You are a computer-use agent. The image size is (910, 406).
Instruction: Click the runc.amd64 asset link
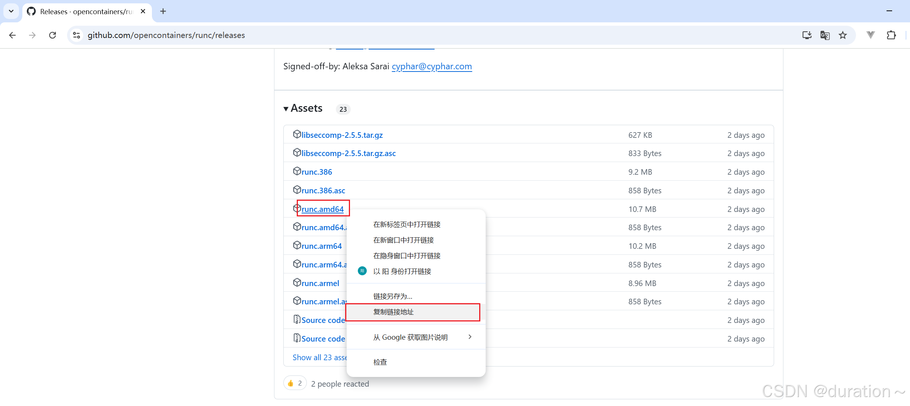(322, 209)
